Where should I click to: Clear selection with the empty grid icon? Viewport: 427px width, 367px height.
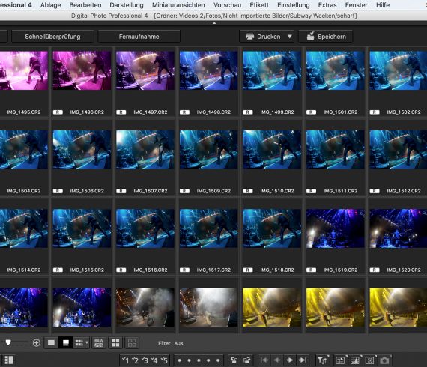pos(132,342)
